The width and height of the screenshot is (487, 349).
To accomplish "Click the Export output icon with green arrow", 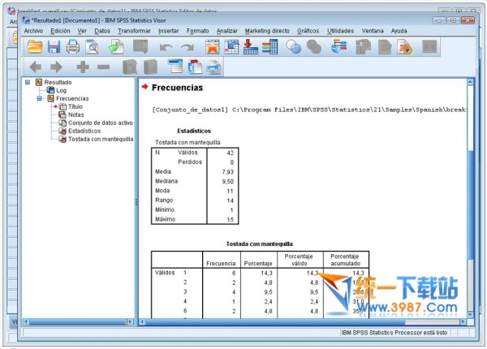I will tap(116, 47).
